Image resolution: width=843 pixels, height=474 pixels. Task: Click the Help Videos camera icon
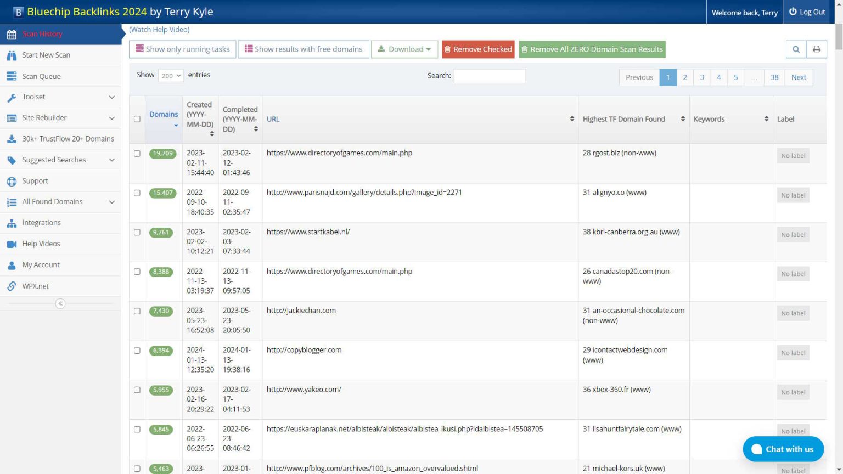[12, 244]
